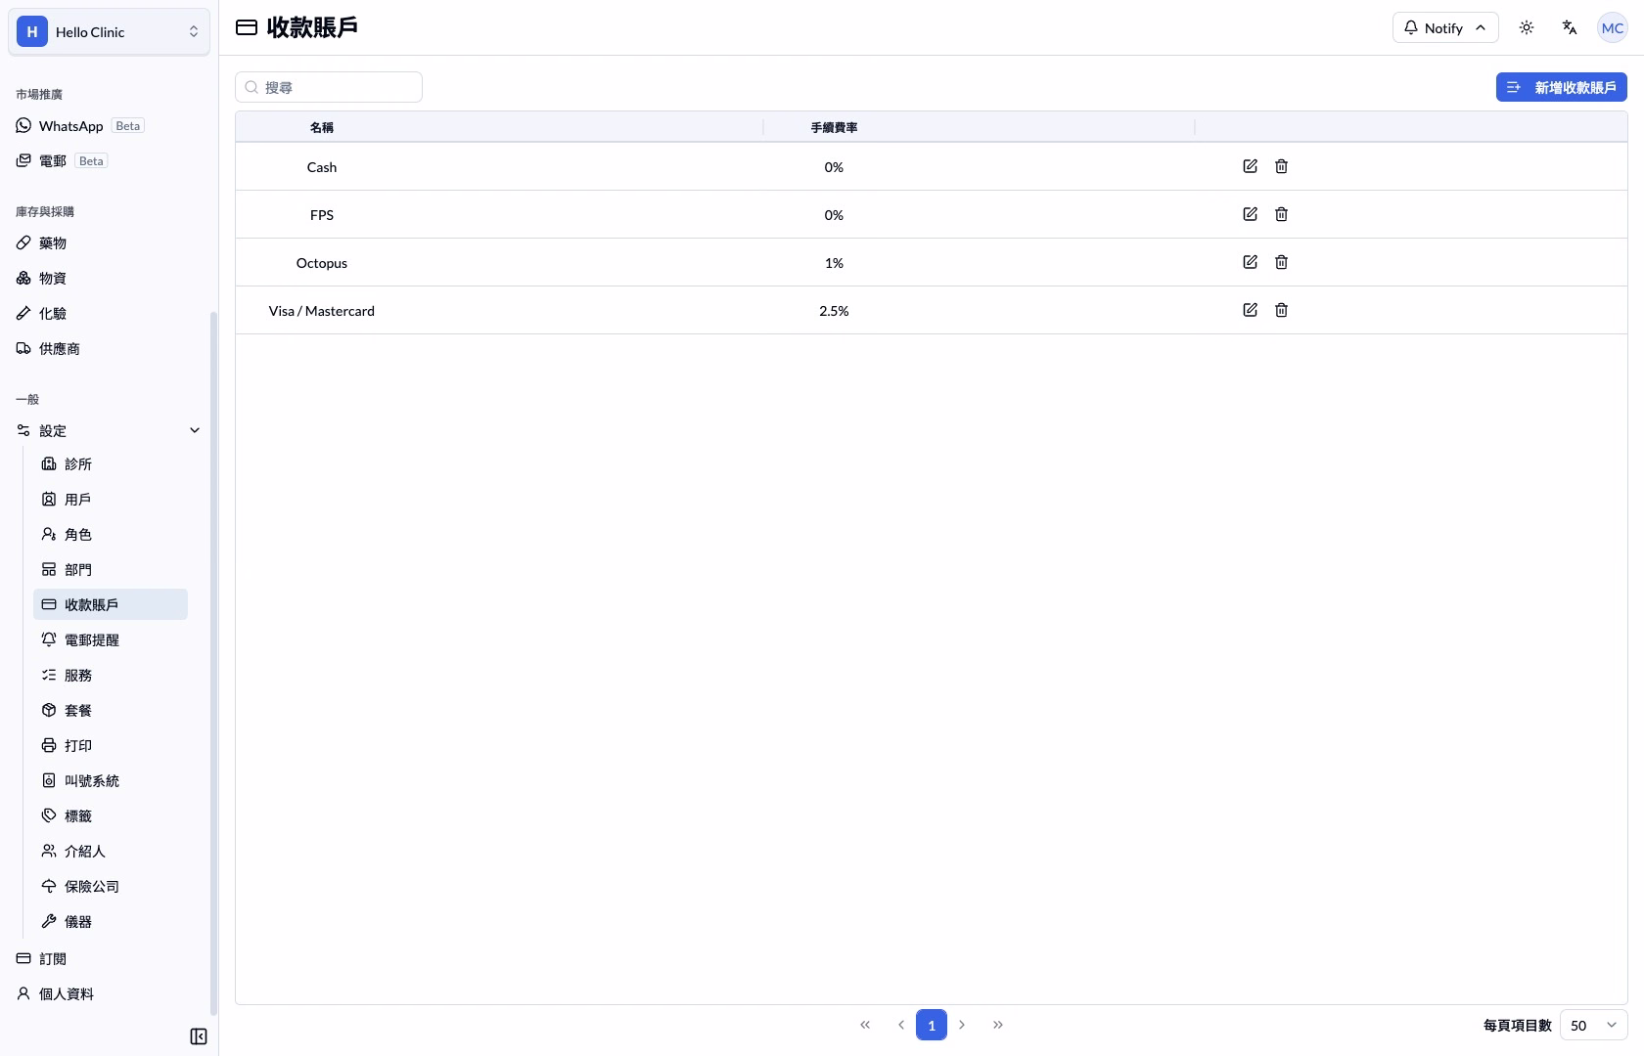Image resolution: width=1644 pixels, height=1056 pixels.
Task: Sort by 名稱 column header
Action: click(322, 127)
